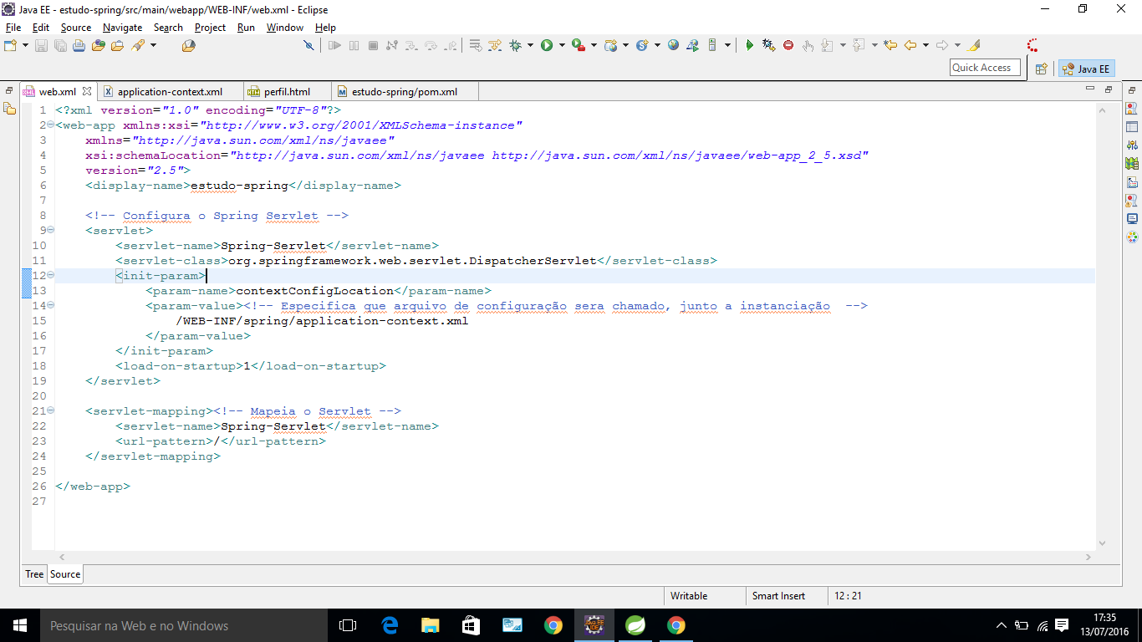This screenshot has width=1142, height=642.
Task: Open the Window menu
Action: 284,28
